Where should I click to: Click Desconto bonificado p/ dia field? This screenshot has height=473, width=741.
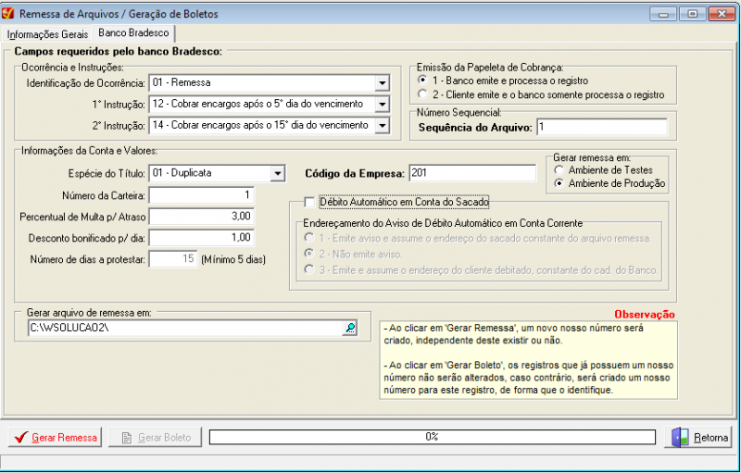click(202, 238)
